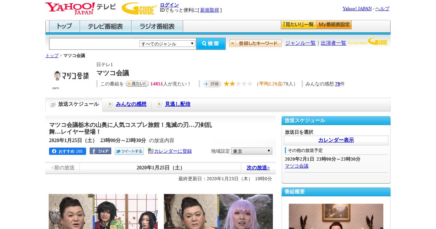Click the first rating star
The width and height of the screenshot is (436, 229).
tap(226, 84)
